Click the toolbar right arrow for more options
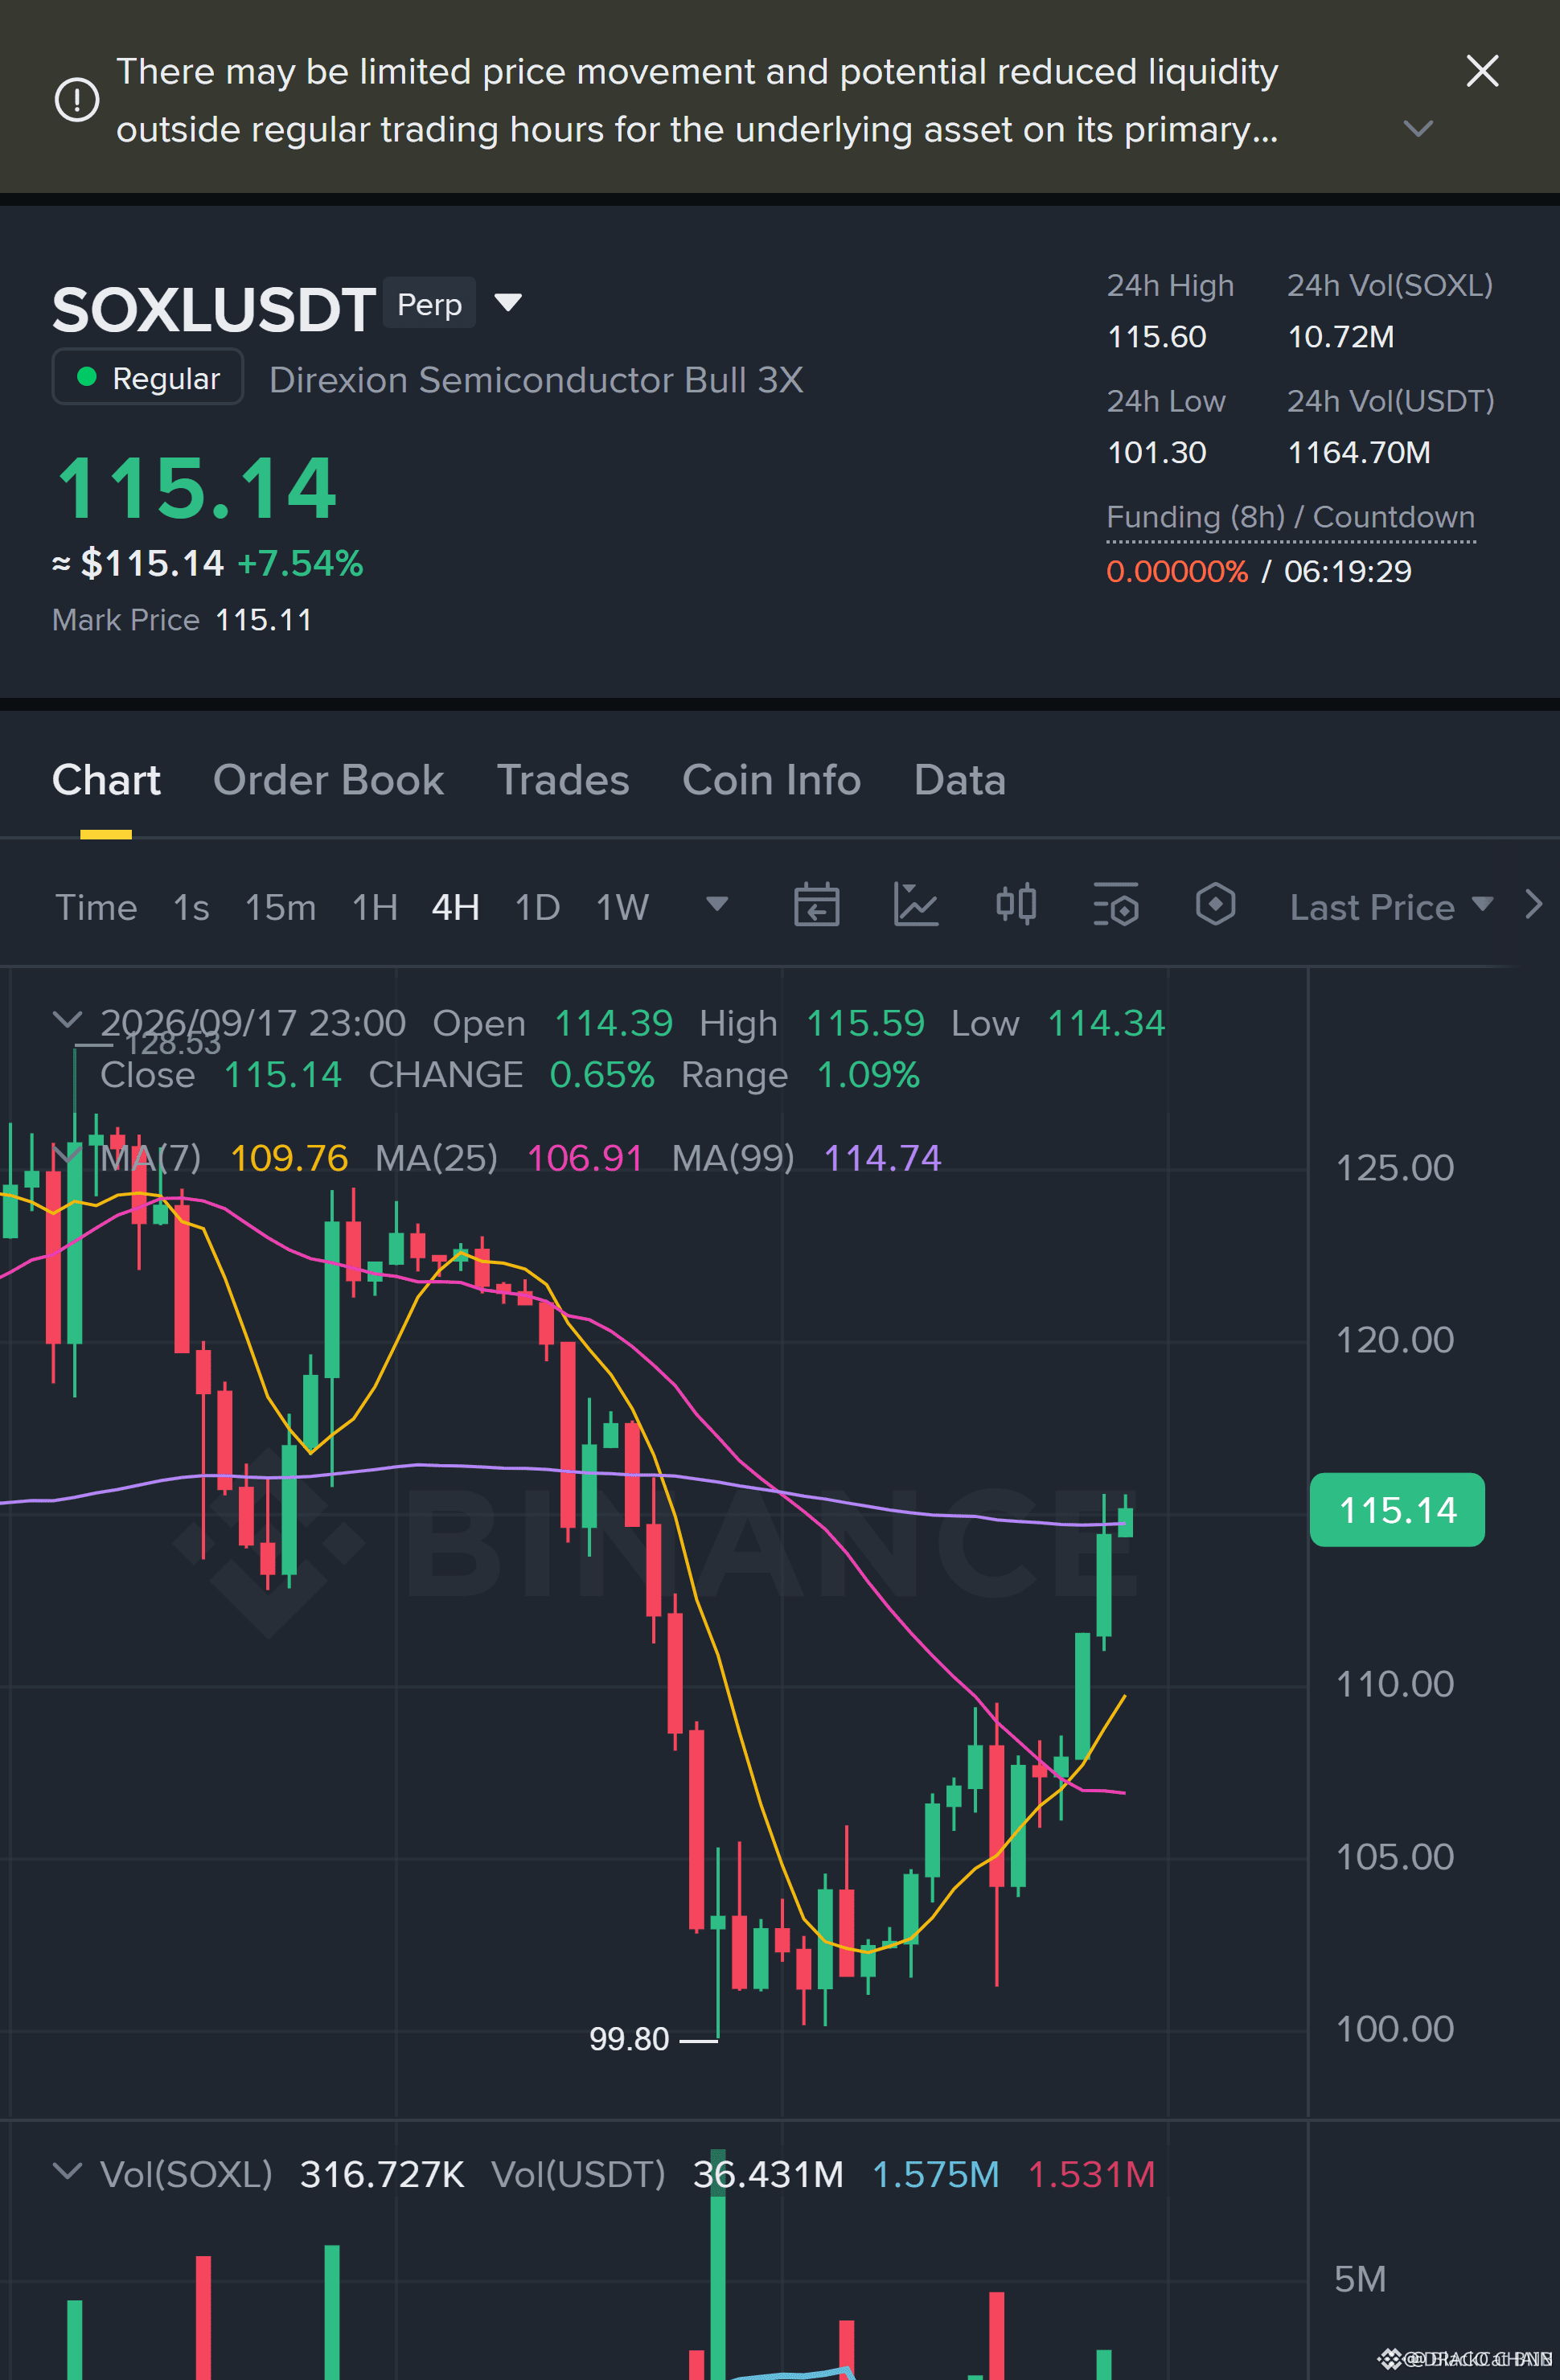Viewport: 1560px width, 2380px height. pyautogui.click(x=1533, y=905)
